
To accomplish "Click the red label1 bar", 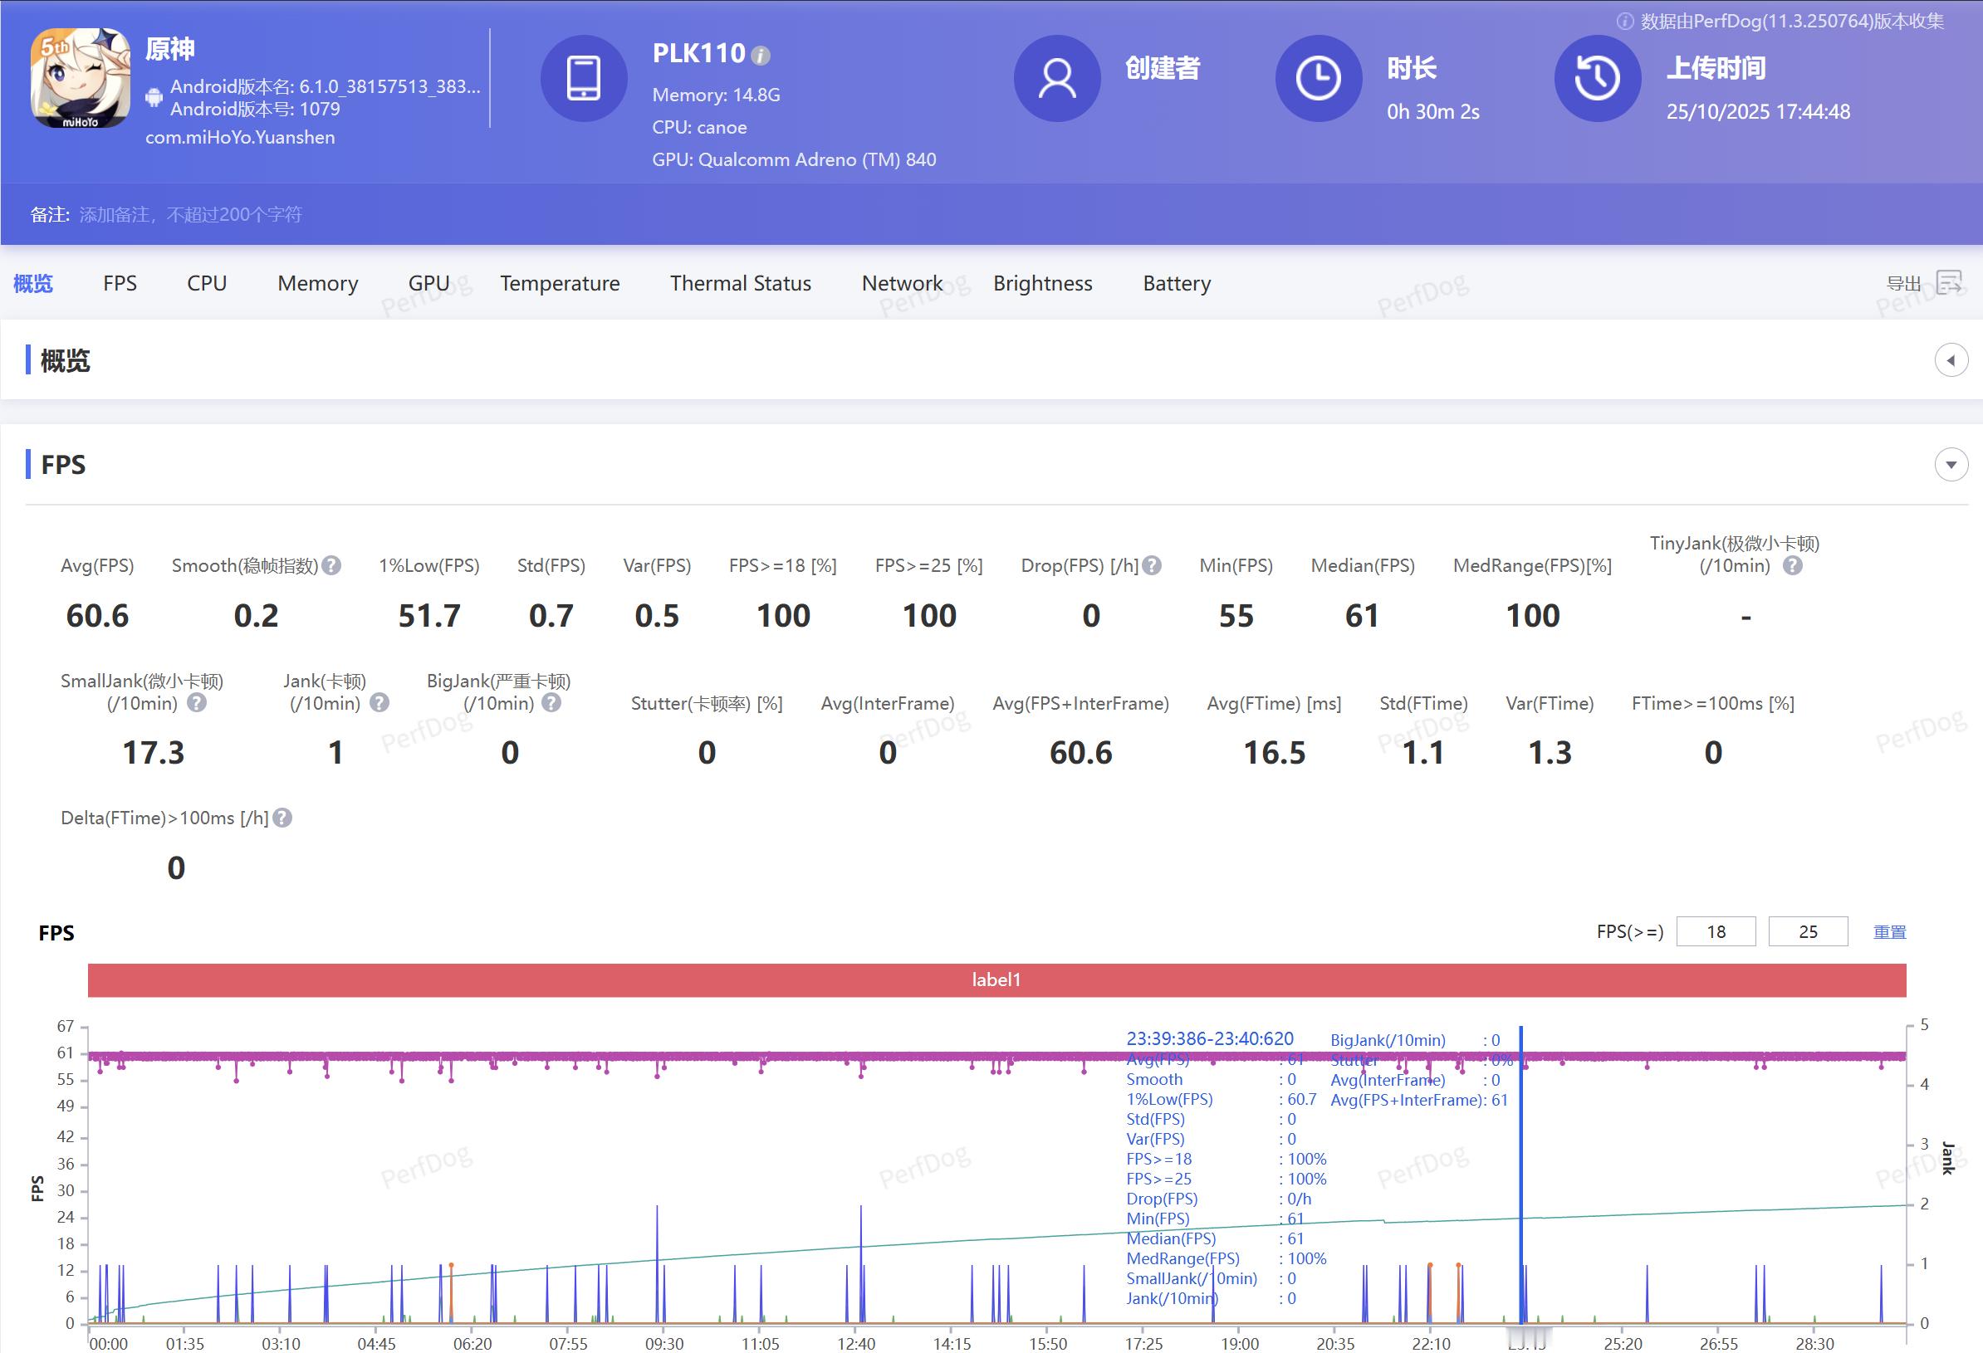I will [x=996, y=980].
